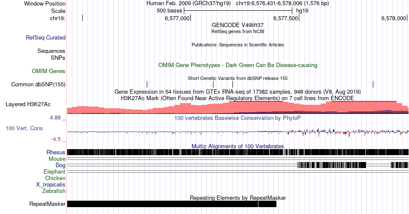Open the Common dbSNP(155) track label
This screenshot has width=409, height=214.
pyautogui.click(x=38, y=84)
